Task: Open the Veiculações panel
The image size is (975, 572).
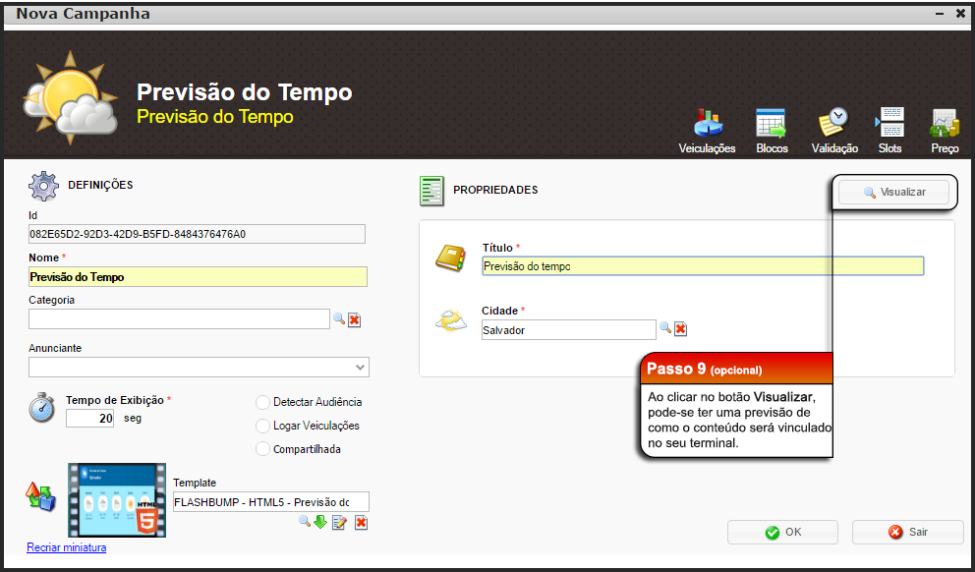Action: [707, 130]
